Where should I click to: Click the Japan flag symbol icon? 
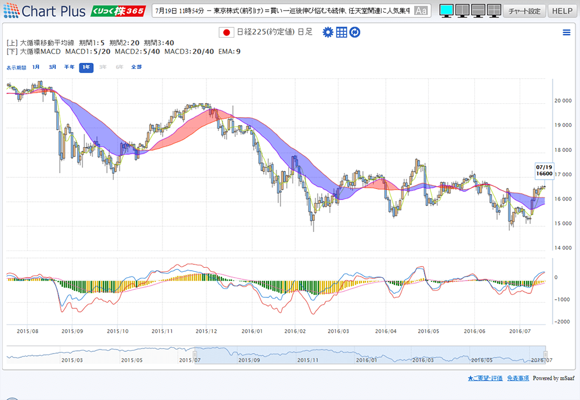tap(226, 32)
